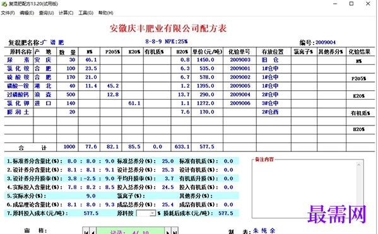Viewport: 378px width, 234px height.
Task: Click 损耗后成本 value 577.5
Action: (x=226, y=213)
